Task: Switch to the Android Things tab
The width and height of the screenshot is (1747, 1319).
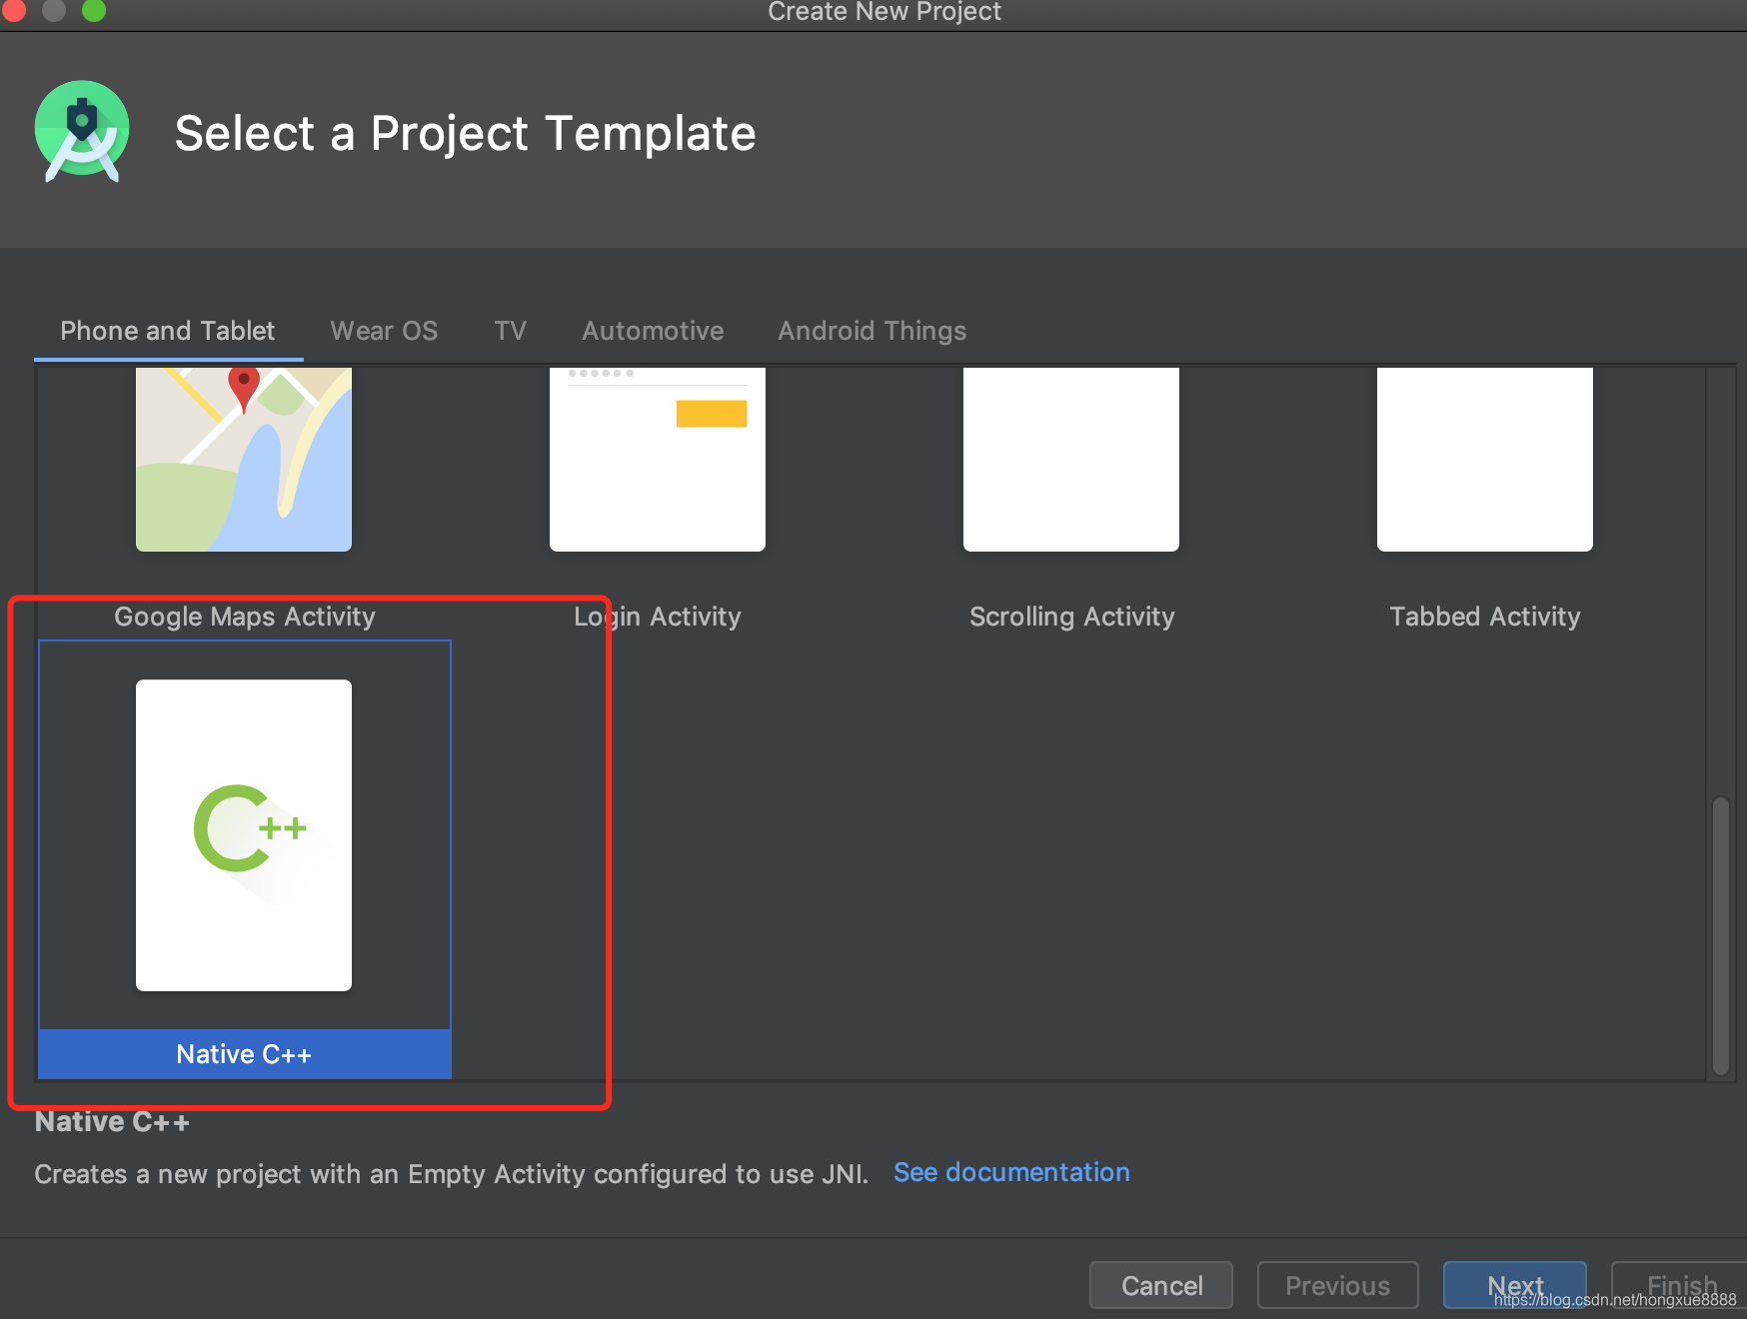Action: tap(872, 331)
